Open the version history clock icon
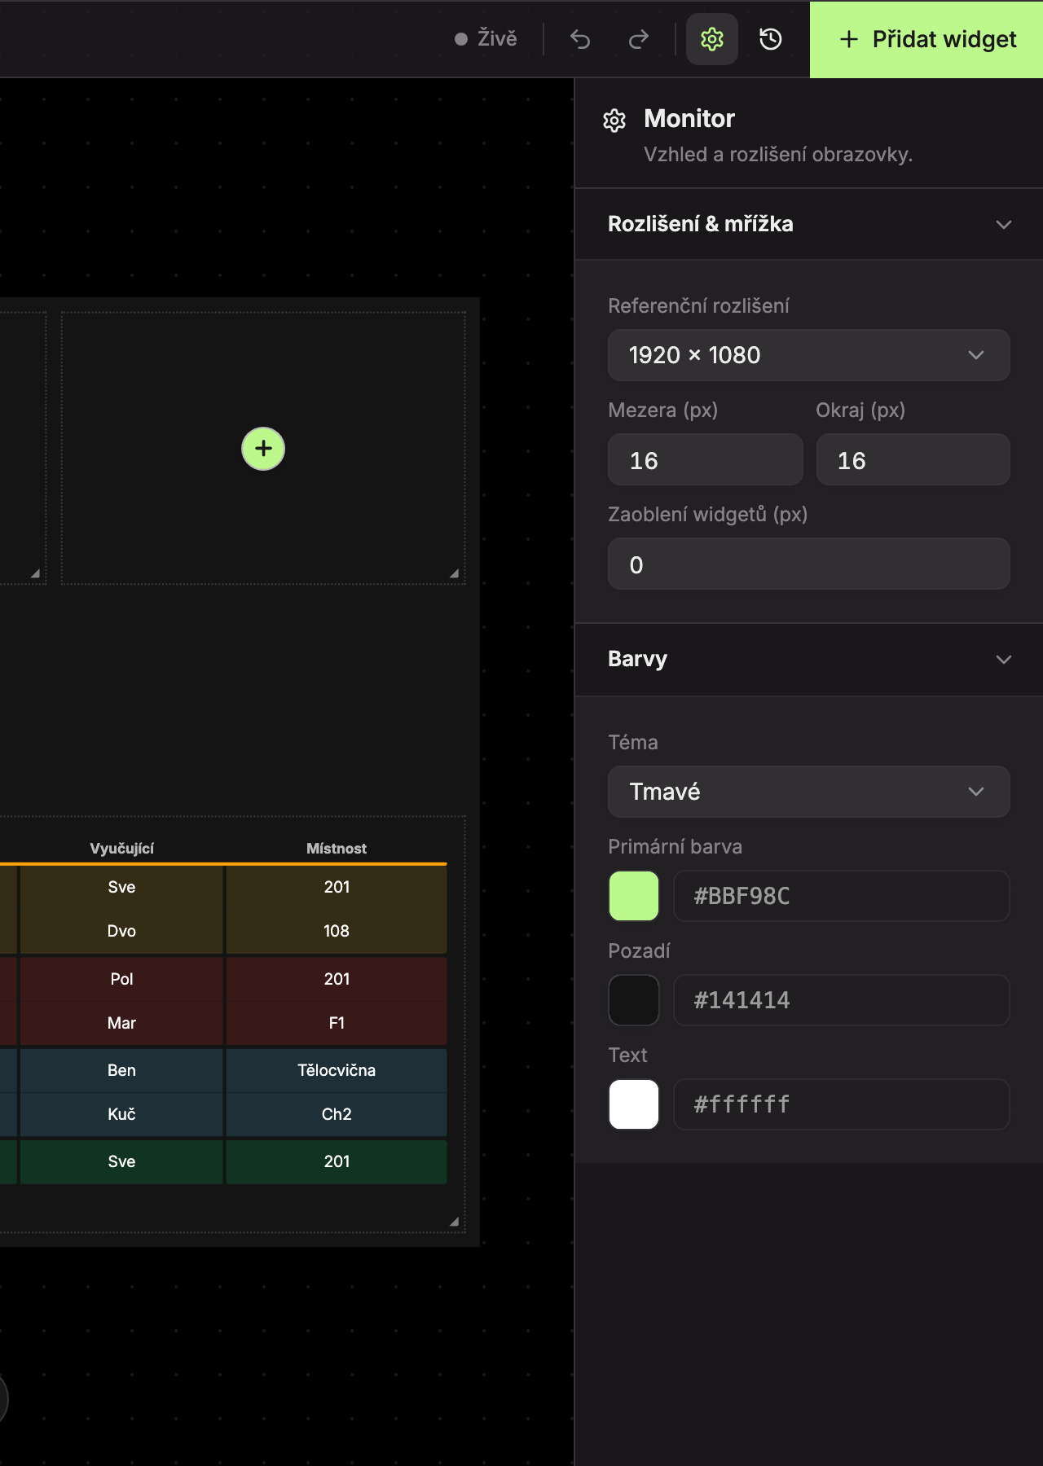This screenshot has width=1043, height=1466. 771,39
